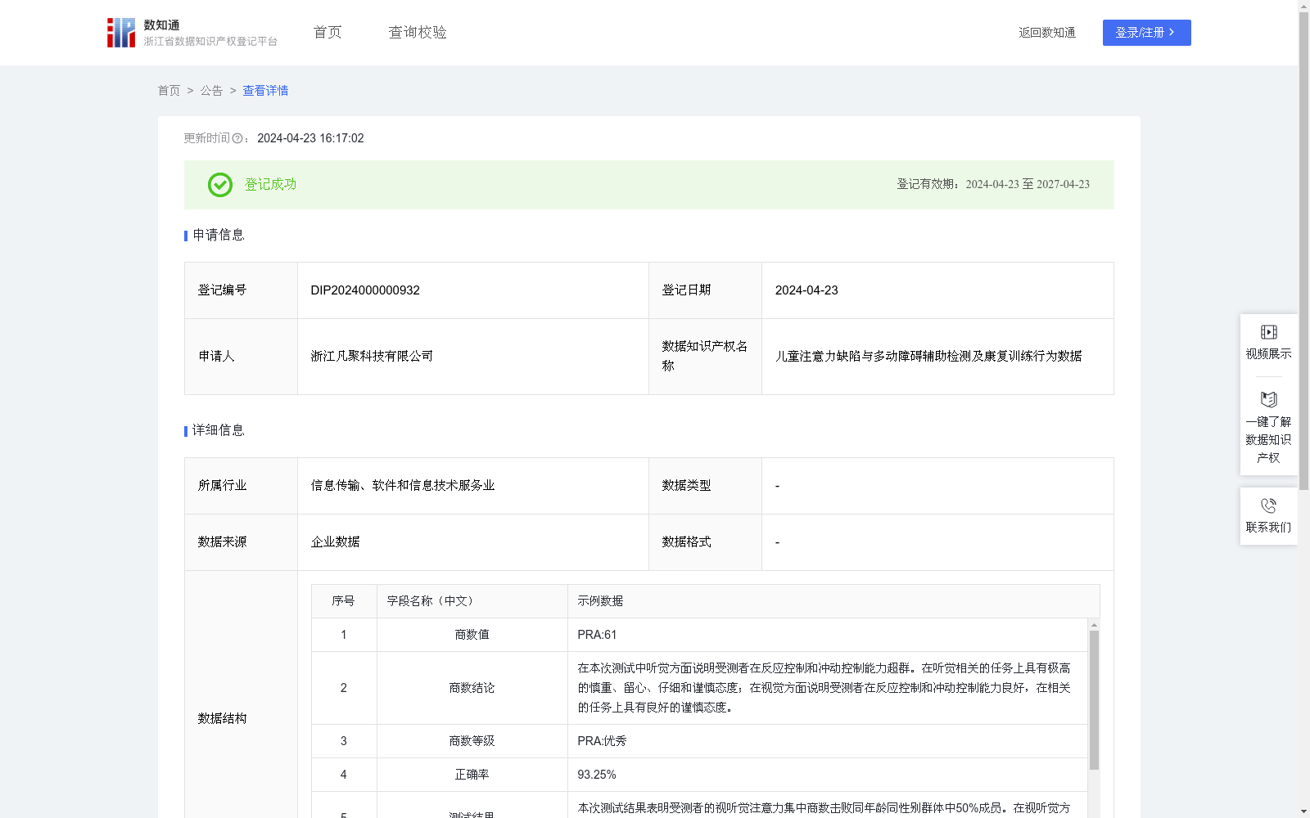
Task: Click sample value PRA:优秀
Action: tap(602, 741)
